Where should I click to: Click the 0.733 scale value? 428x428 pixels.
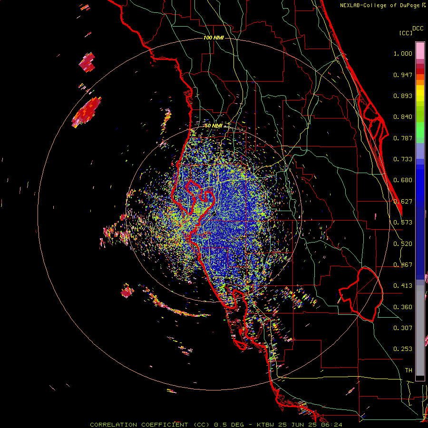(403, 159)
